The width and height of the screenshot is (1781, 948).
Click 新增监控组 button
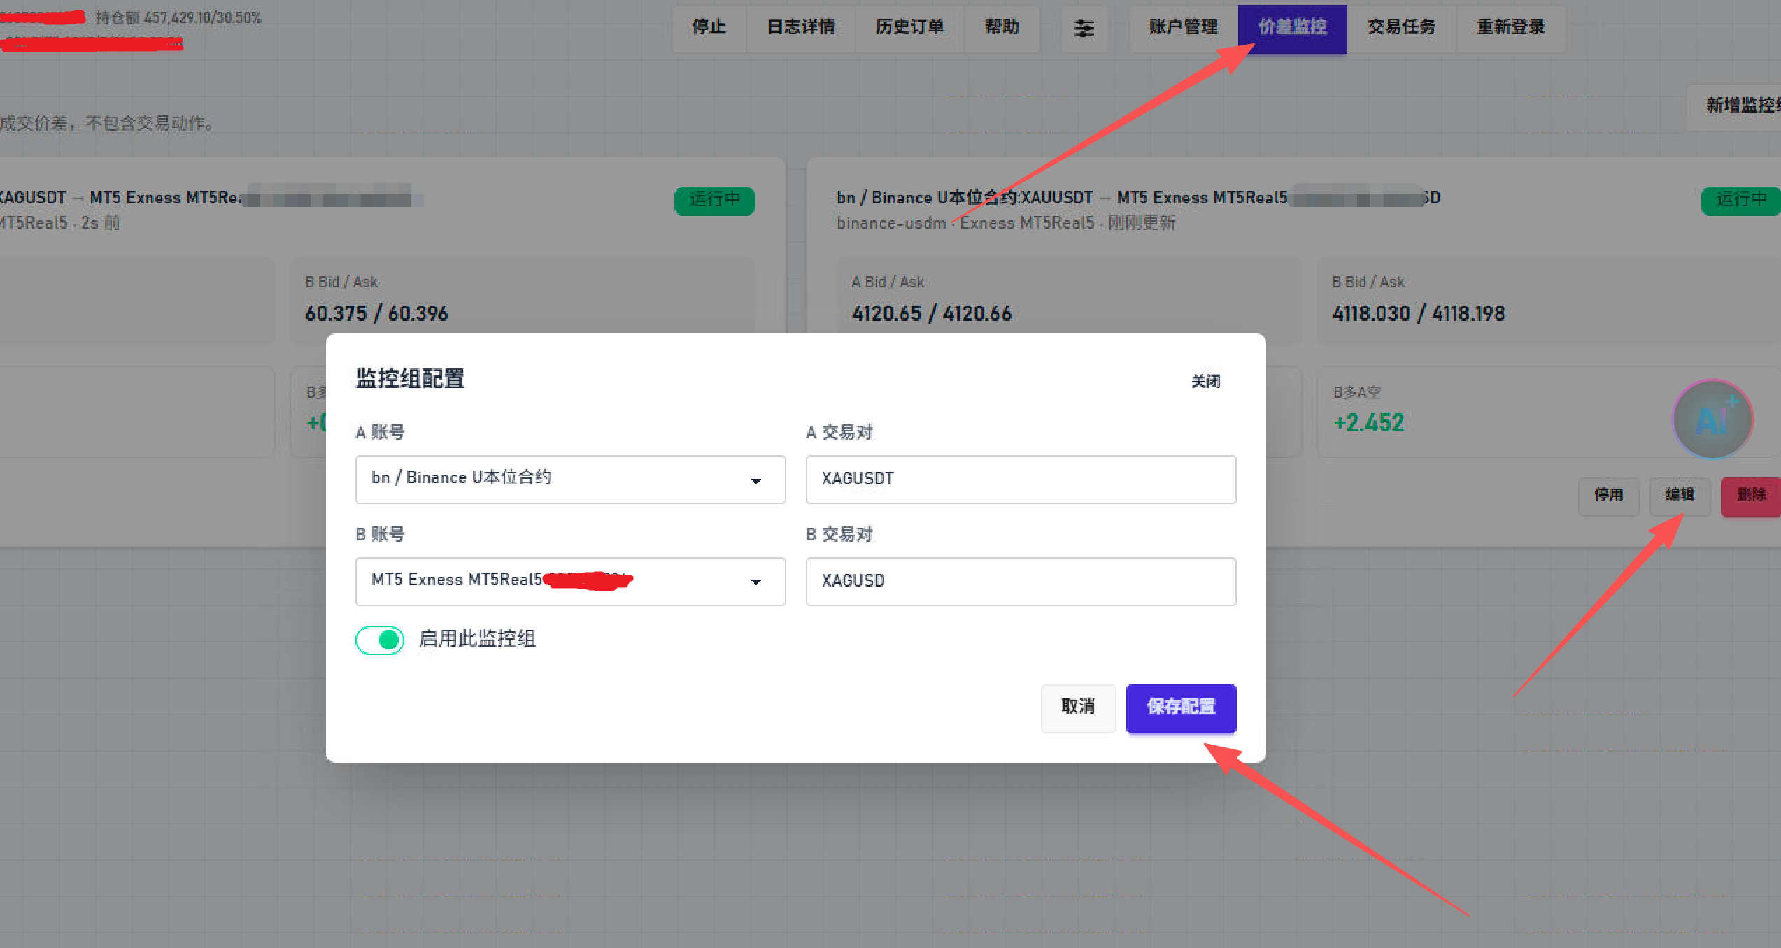pyautogui.click(x=1735, y=106)
